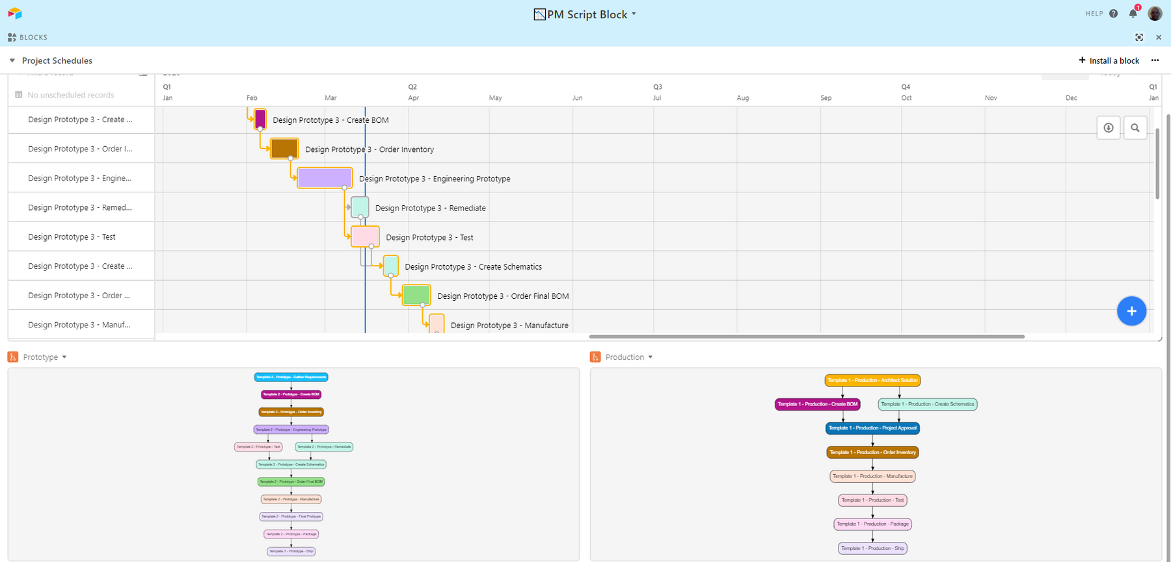Open the more options ellipsis menu
This screenshot has height=562, width=1171.
click(x=1155, y=60)
